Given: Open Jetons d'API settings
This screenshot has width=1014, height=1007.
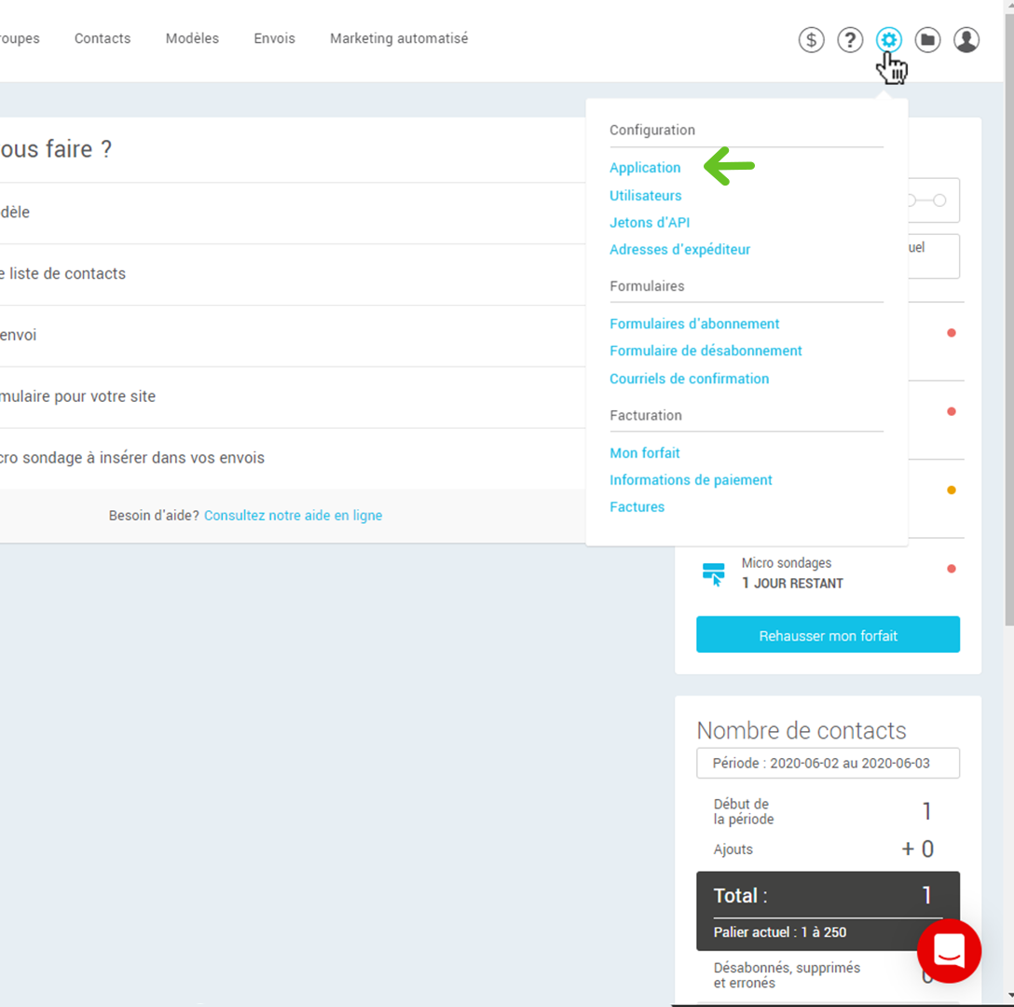Looking at the screenshot, I should pyautogui.click(x=650, y=222).
